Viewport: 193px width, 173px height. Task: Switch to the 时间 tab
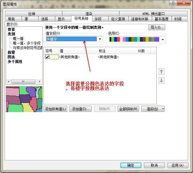click(x=180, y=19)
